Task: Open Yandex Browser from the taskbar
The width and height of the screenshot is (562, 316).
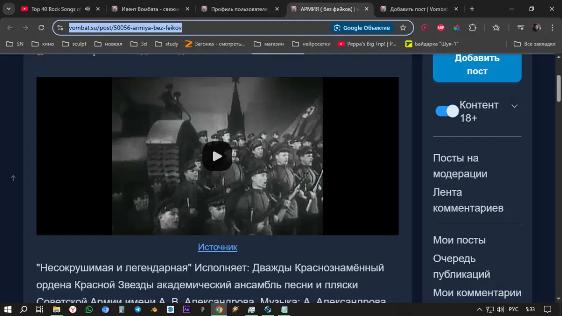Action: [73, 309]
